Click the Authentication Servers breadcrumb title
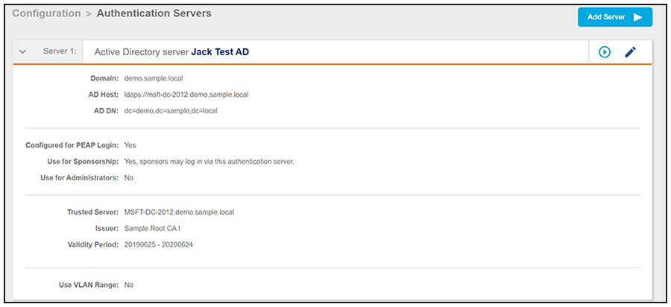This screenshot has height=307, width=671. coord(154,13)
